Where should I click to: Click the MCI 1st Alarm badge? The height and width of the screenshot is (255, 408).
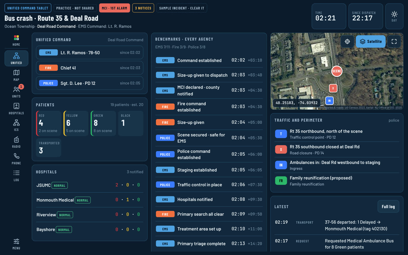pos(114,8)
